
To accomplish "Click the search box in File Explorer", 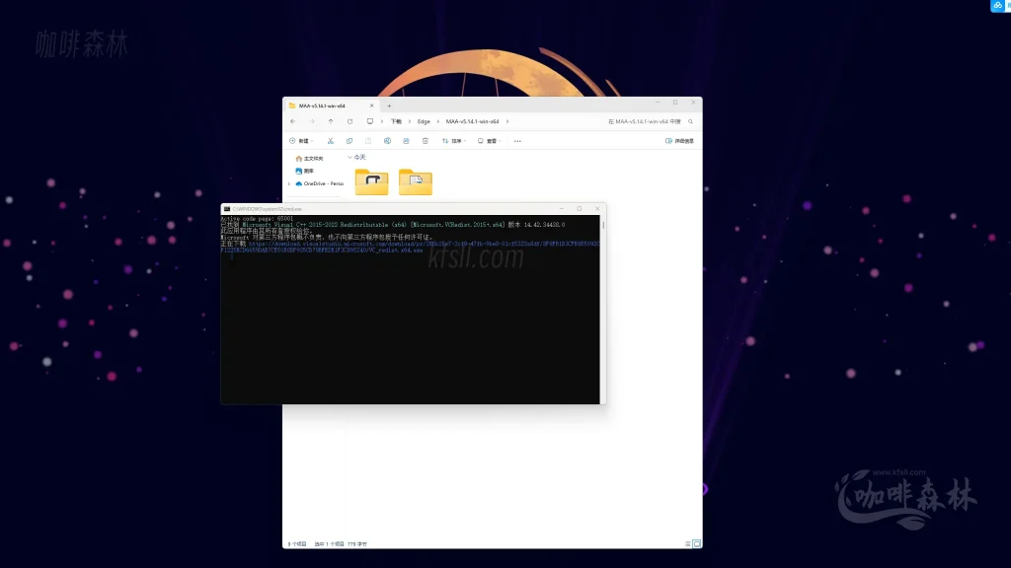I will [x=652, y=121].
